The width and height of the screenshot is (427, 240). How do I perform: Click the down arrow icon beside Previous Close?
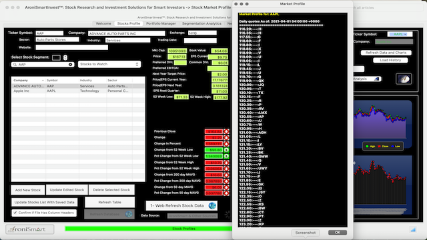[226, 131]
